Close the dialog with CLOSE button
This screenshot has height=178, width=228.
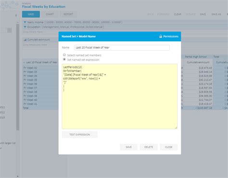pos(169,147)
